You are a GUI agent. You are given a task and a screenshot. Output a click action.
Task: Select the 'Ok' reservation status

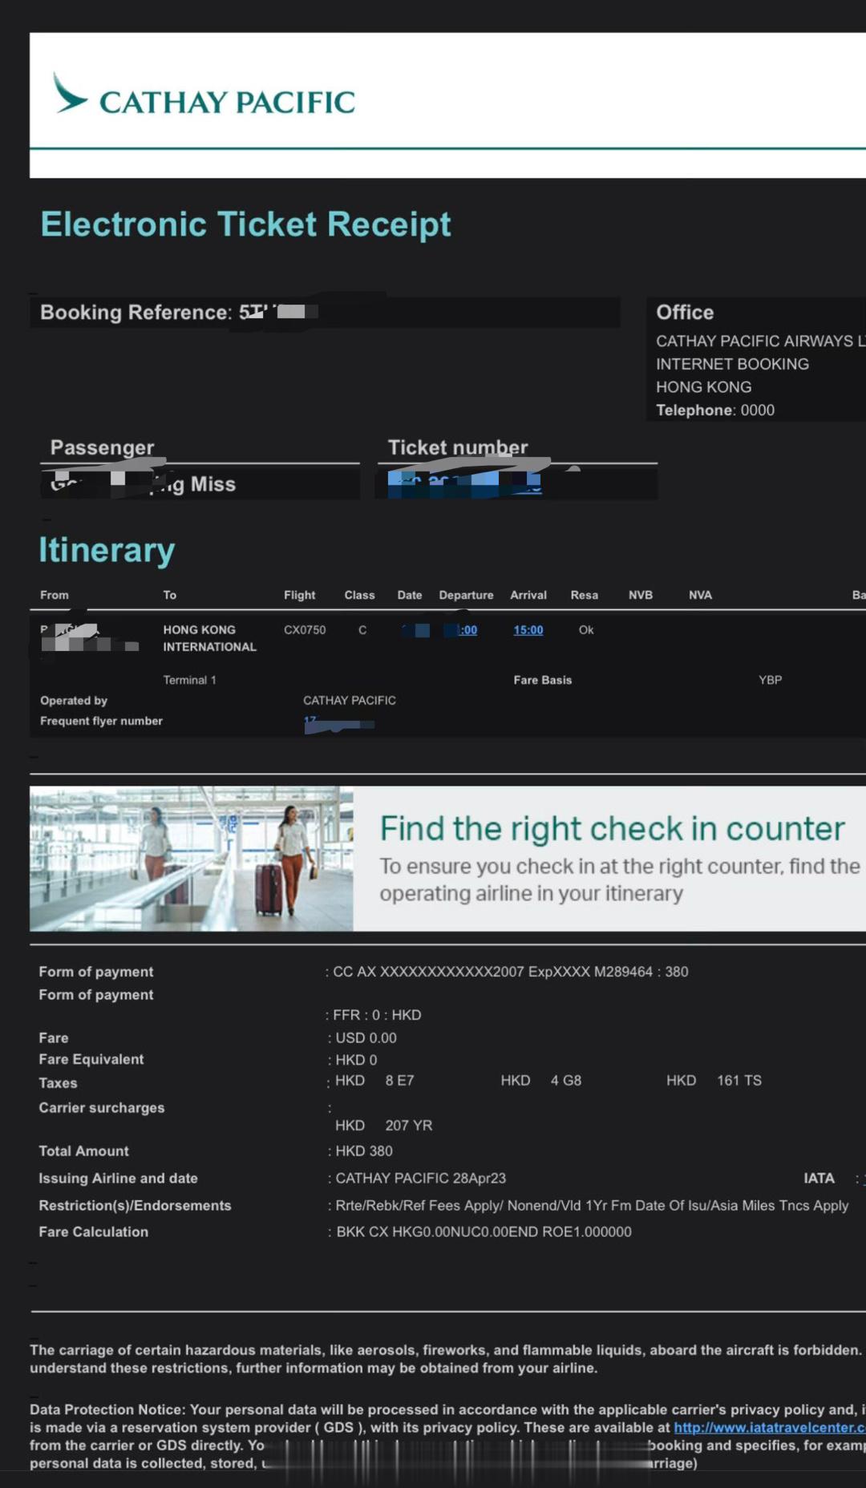coord(586,630)
